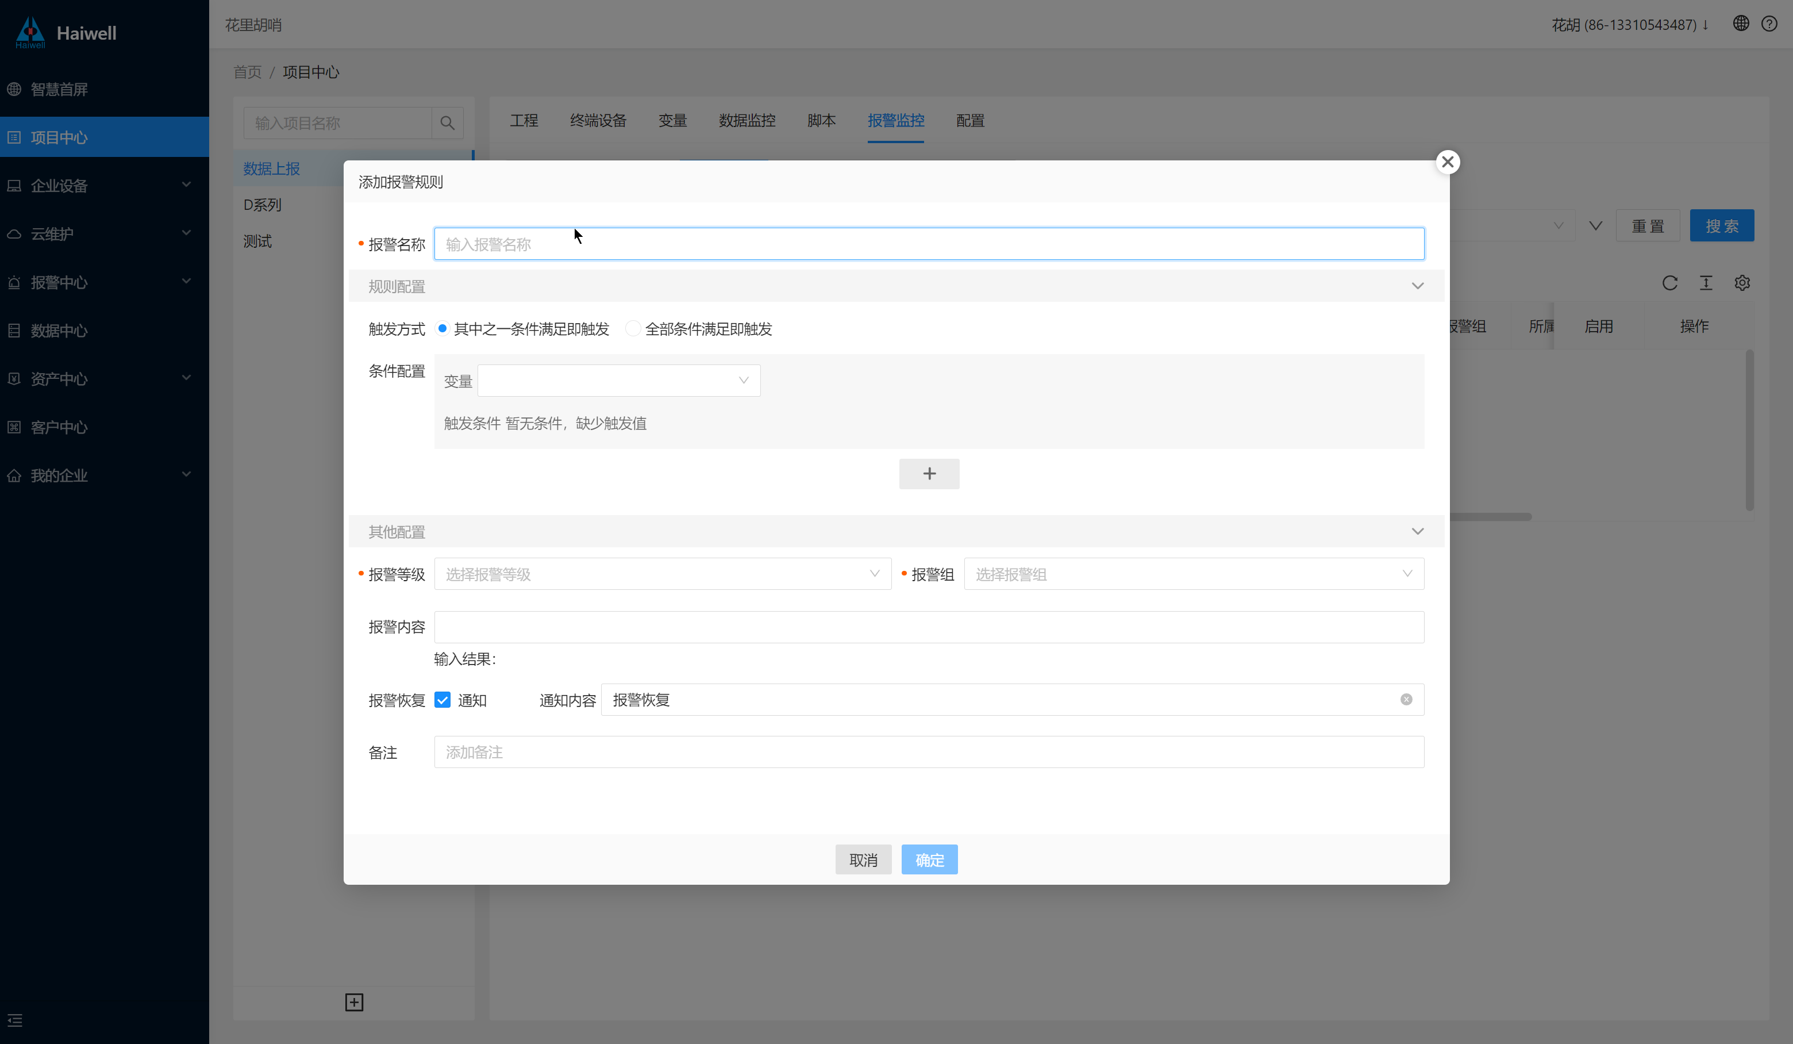The width and height of the screenshot is (1793, 1044).
Task: Focus the 报警名称 input field
Action: coord(929,244)
